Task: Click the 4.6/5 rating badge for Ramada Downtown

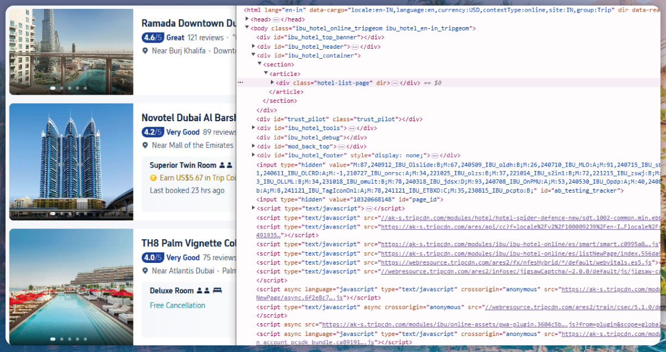Action: [x=152, y=38]
